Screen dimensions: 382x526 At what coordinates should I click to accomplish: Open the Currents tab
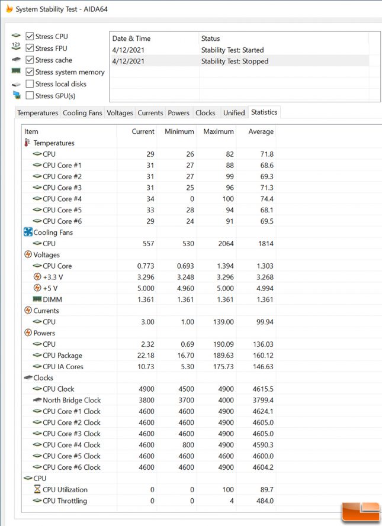(150, 112)
